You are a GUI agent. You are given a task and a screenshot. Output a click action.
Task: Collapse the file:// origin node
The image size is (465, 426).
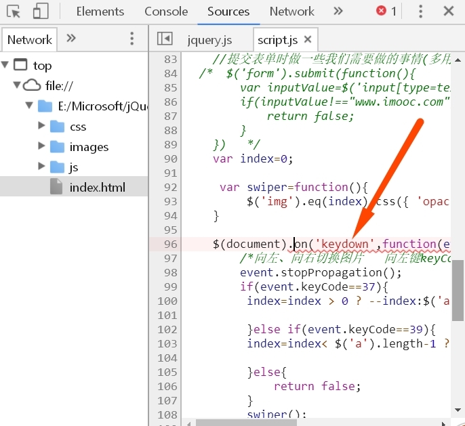(x=17, y=85)
